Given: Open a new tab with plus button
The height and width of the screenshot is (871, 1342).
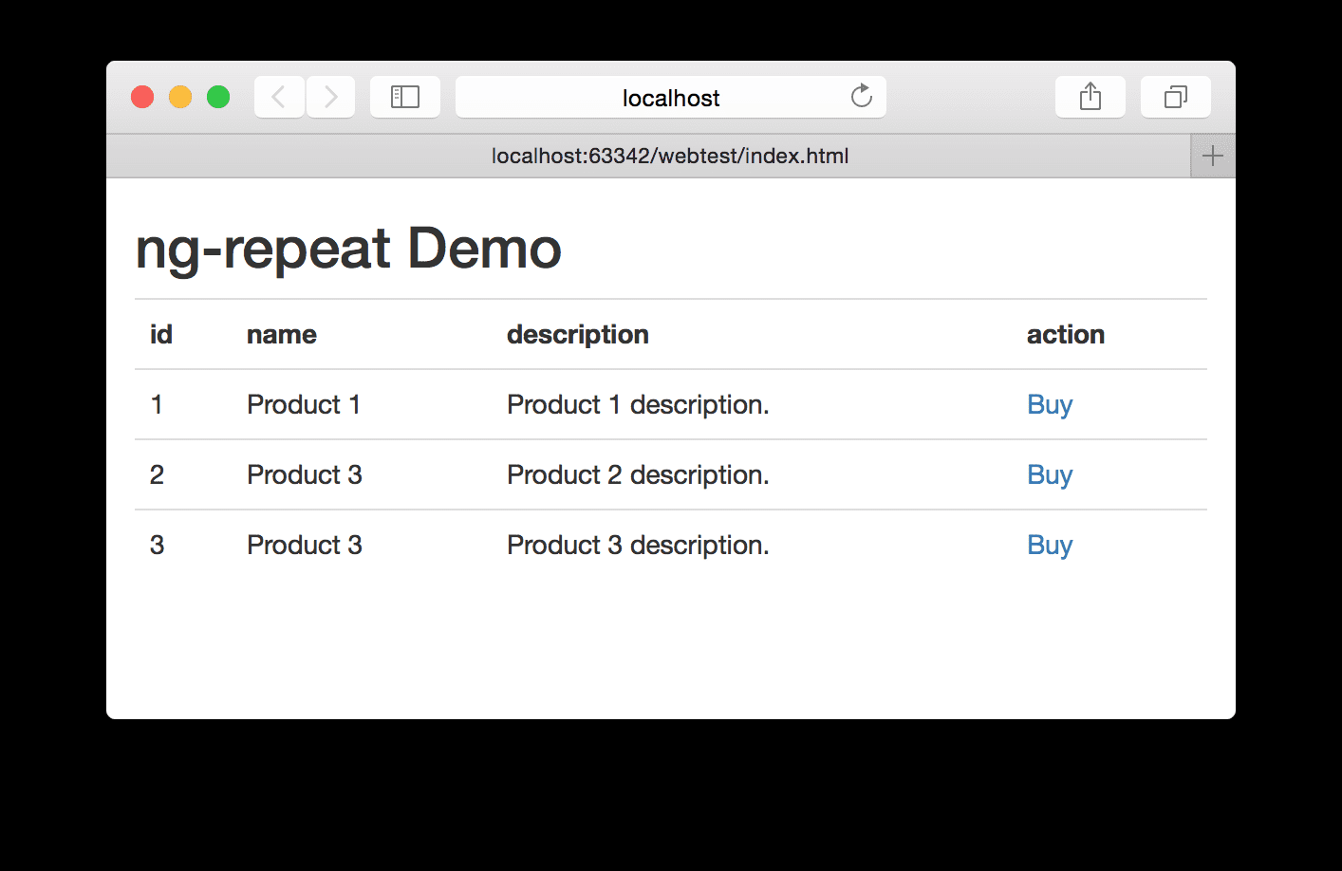Looking at the screenshot, I should 1213,157.
